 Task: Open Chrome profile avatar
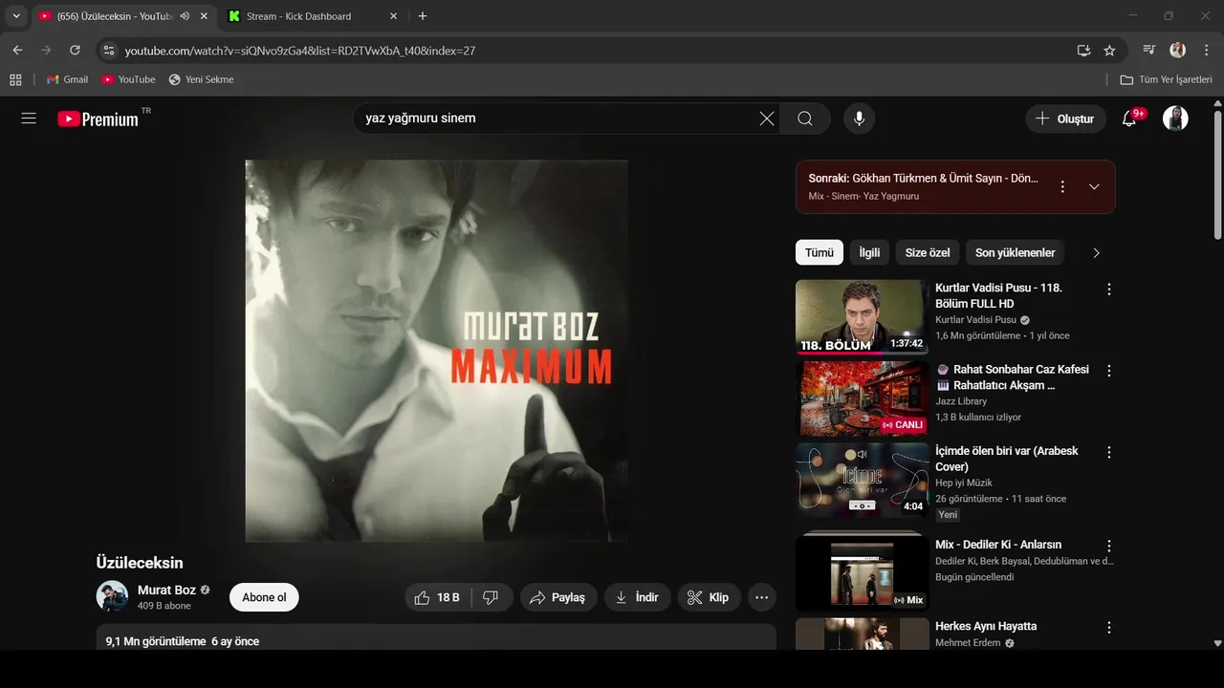point(1178,50)
